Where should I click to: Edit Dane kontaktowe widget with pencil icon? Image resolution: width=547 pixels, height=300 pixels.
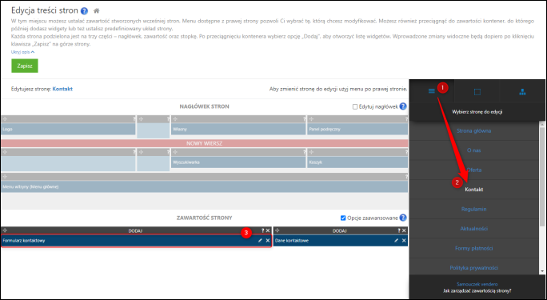click(x=396, y=240)
